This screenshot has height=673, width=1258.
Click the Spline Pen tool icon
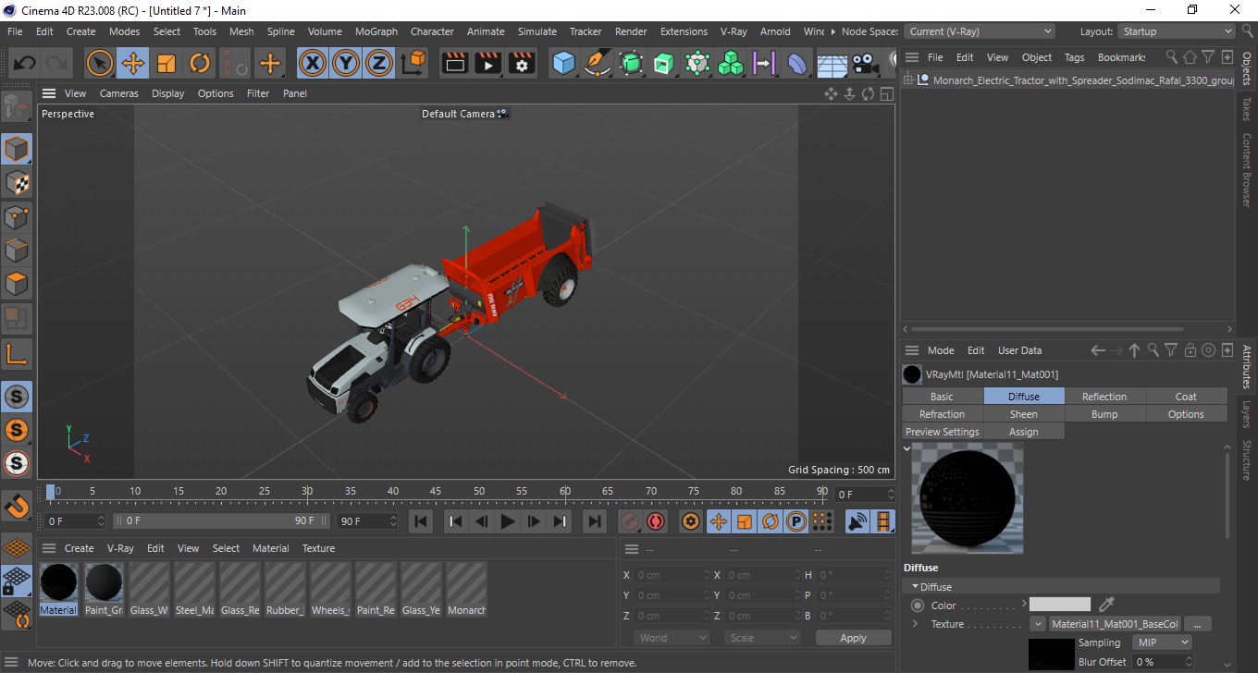(598, 64)
